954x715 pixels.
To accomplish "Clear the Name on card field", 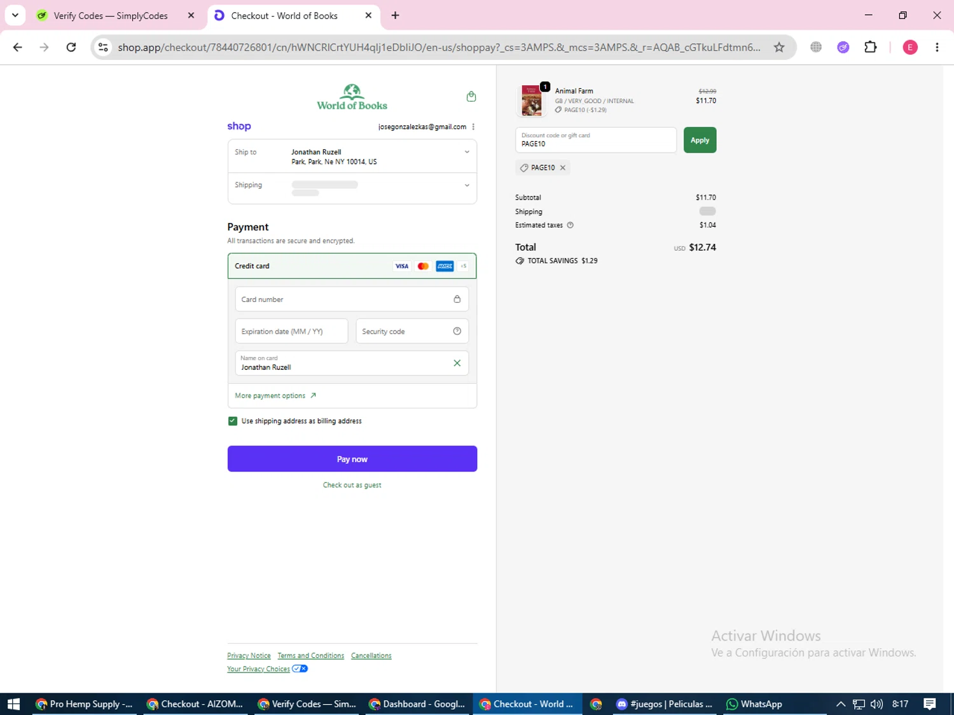I will (x=457, y=363).
